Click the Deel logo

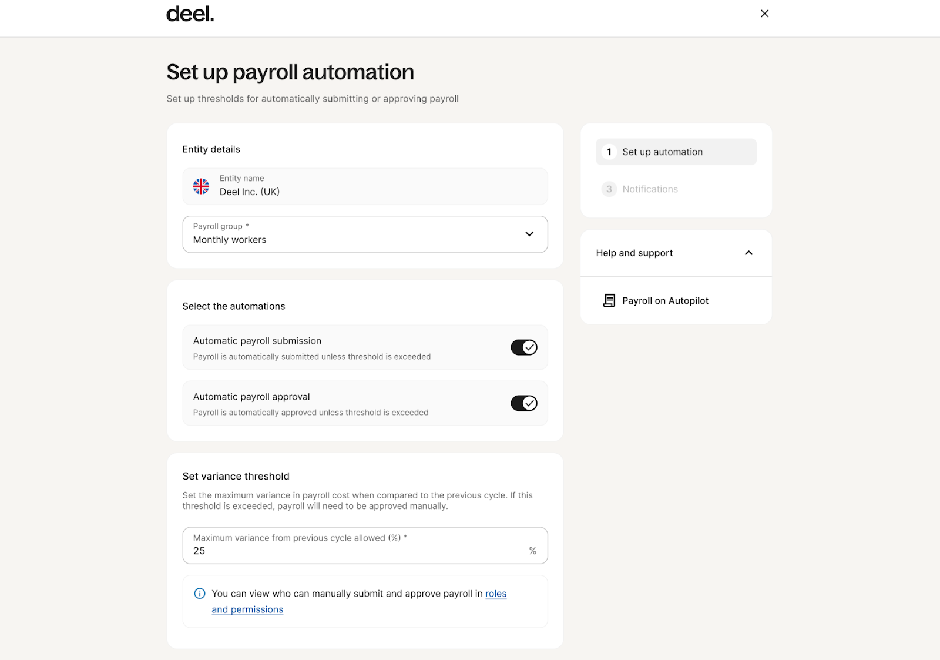[x=190, y=14]
